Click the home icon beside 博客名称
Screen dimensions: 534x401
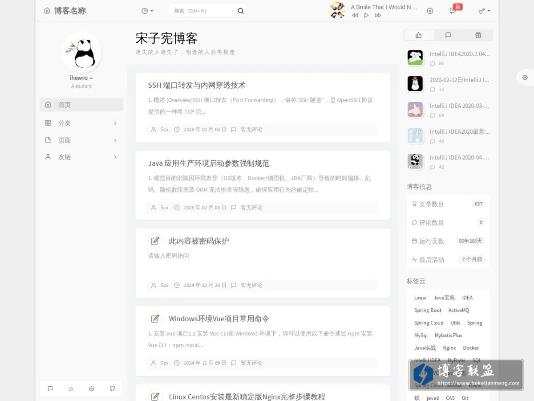(x=47, y=11)
